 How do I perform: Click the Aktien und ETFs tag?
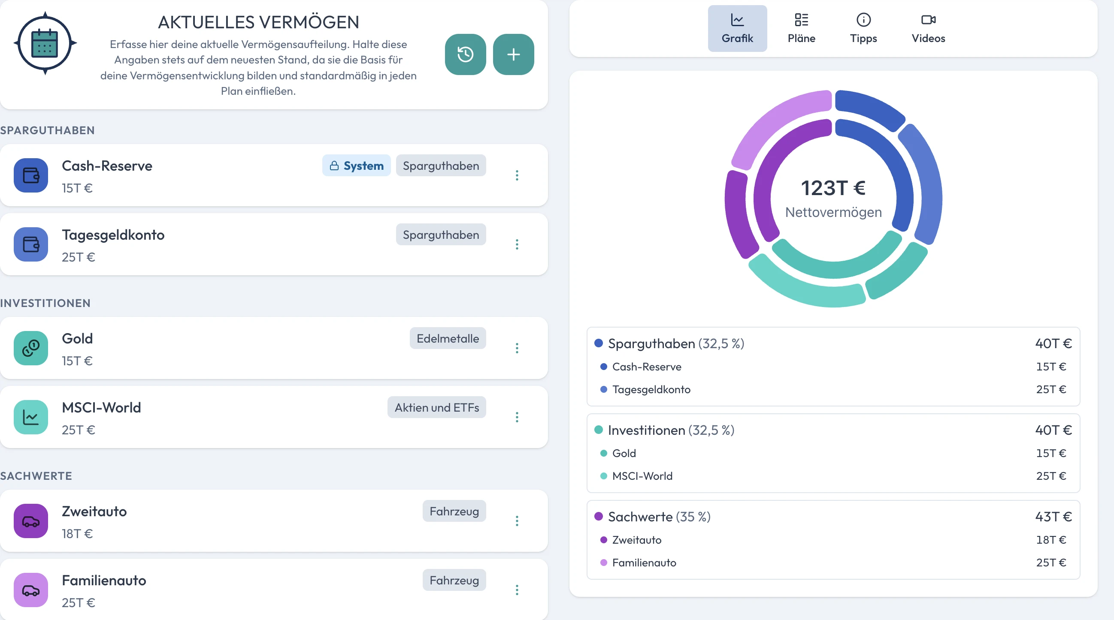pyautogui.click(x=437, y=407)
